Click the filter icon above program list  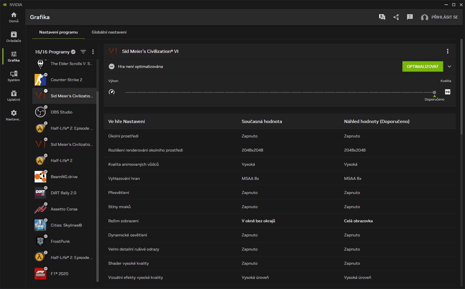click(x=83, y=52)
